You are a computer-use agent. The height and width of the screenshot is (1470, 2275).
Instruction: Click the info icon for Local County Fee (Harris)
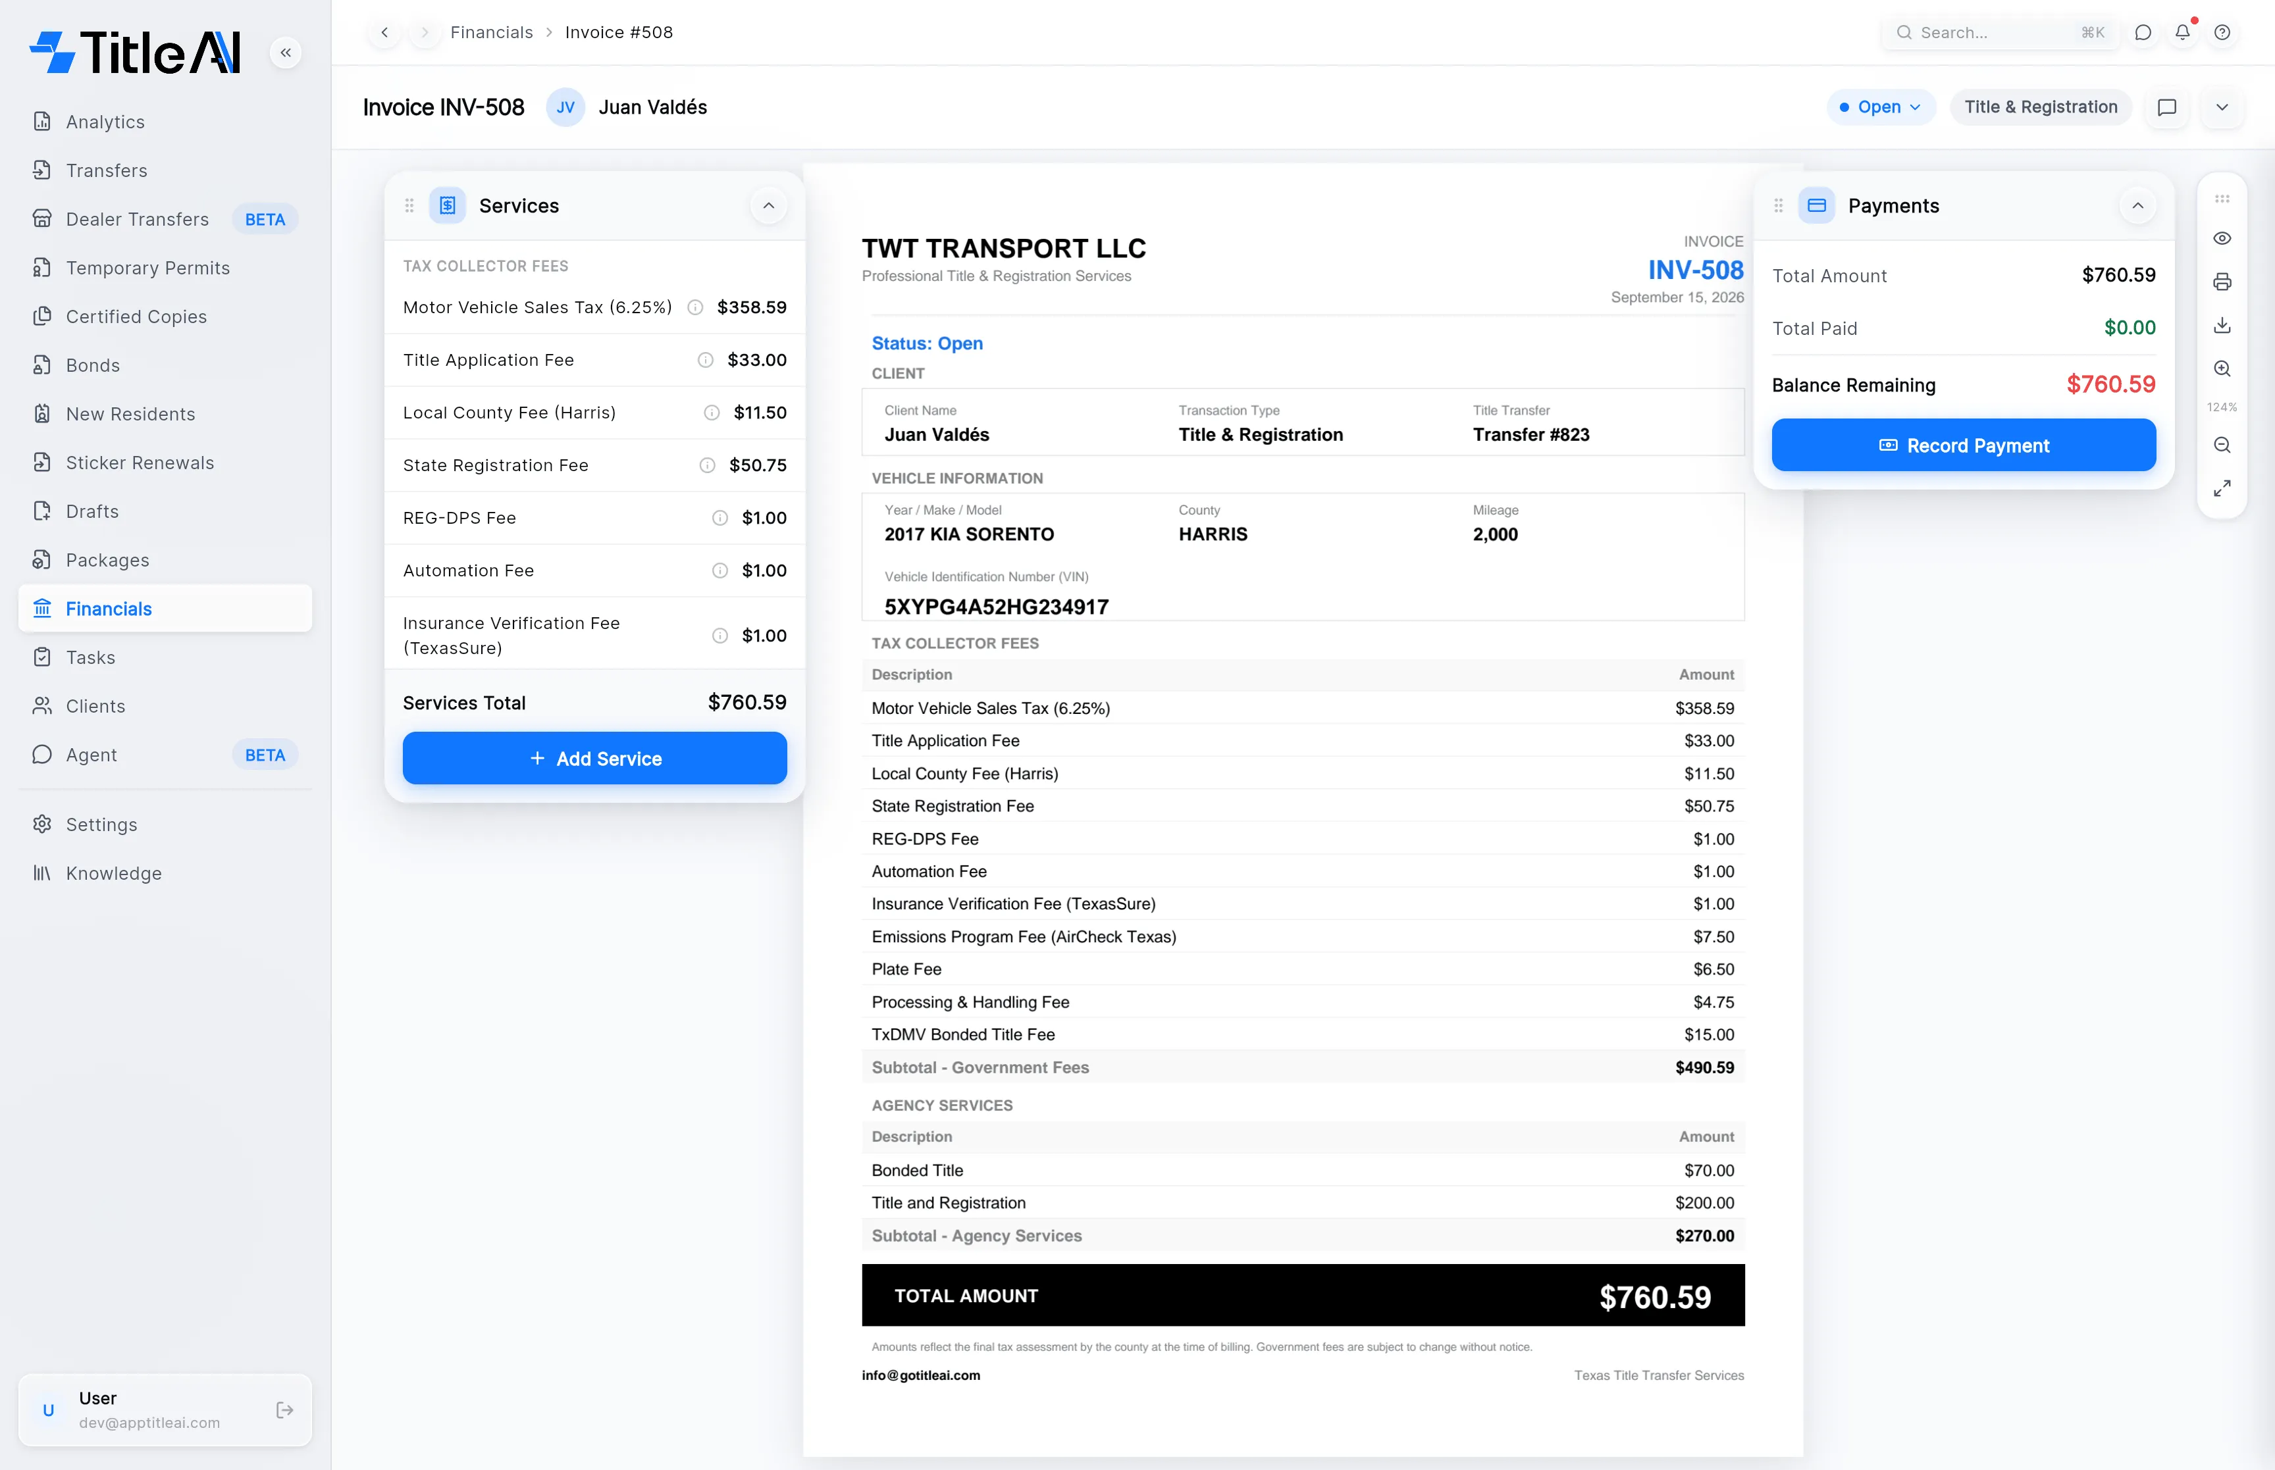tap(712, 413)
